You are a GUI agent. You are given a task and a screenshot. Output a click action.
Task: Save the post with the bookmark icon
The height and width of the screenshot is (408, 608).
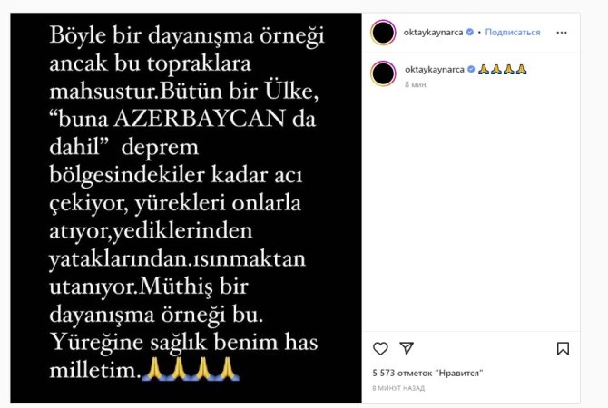563,348
